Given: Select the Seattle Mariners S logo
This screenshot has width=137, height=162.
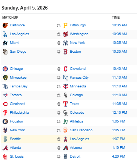Looking at the screenshot, I should [5, 139].
